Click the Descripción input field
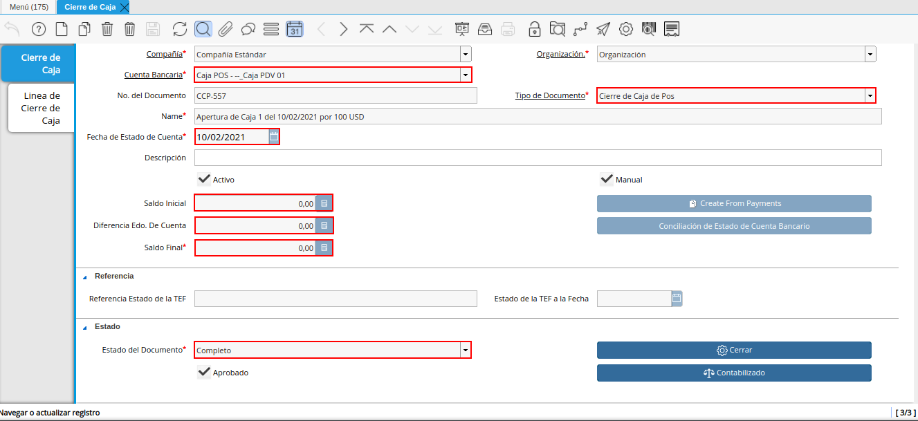 pos(538,158)
